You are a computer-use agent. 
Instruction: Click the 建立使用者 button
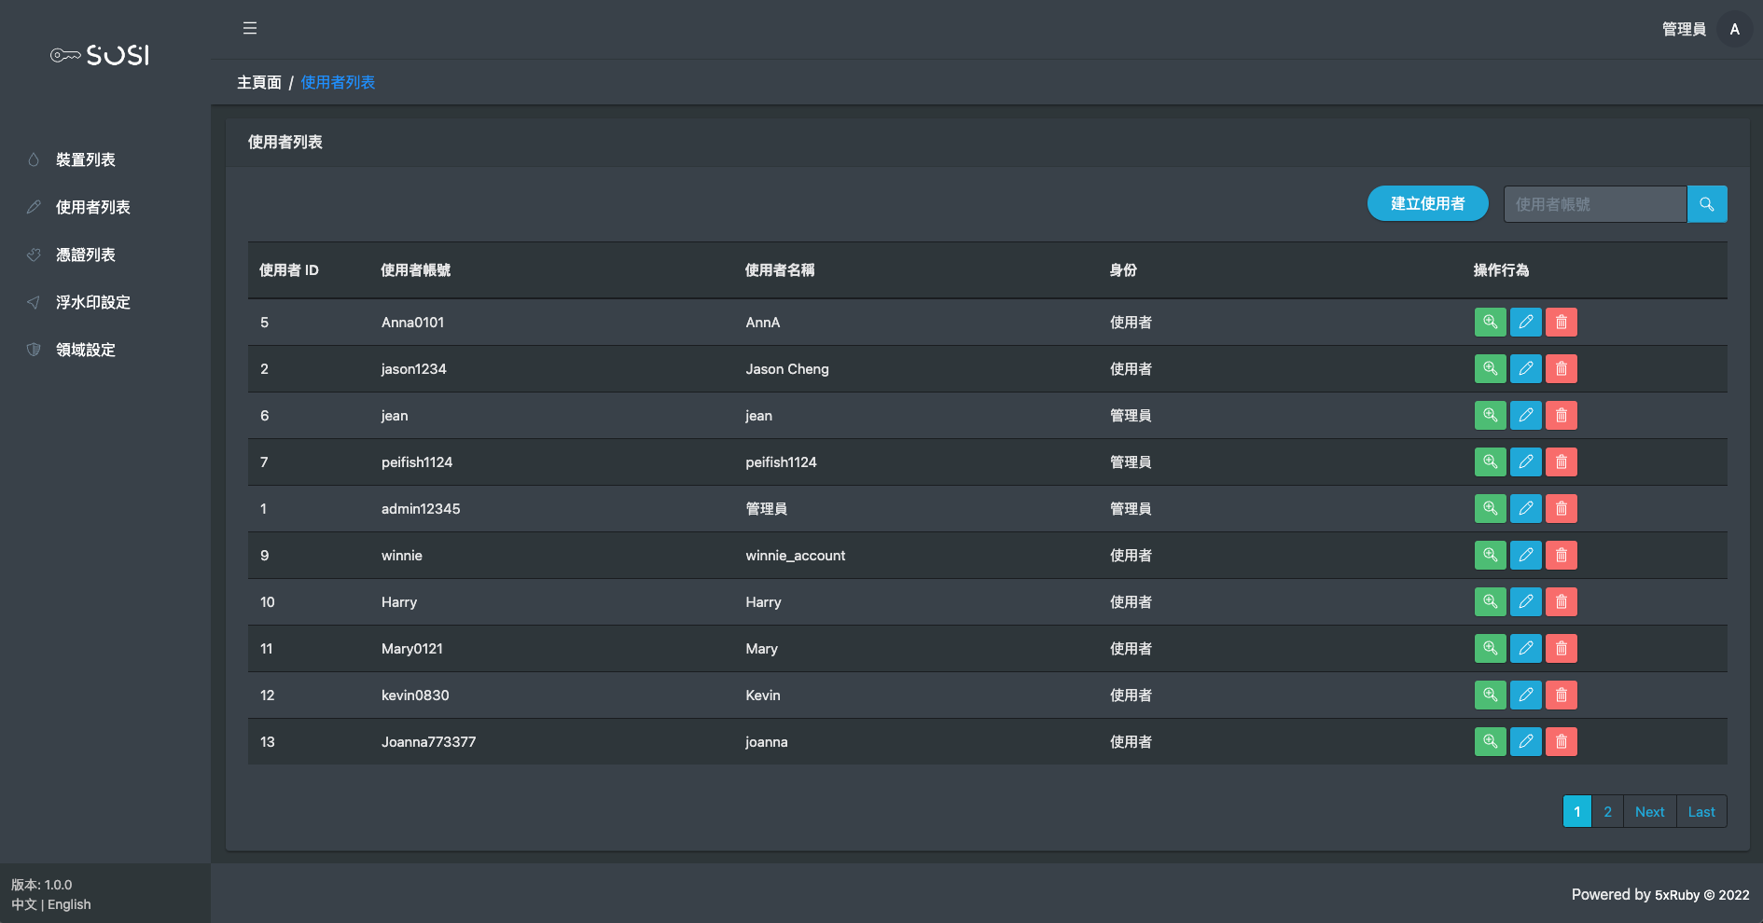coord(1427,204)
